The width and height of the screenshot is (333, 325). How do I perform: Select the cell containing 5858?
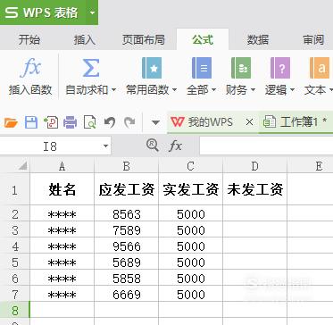click(126, 278)
